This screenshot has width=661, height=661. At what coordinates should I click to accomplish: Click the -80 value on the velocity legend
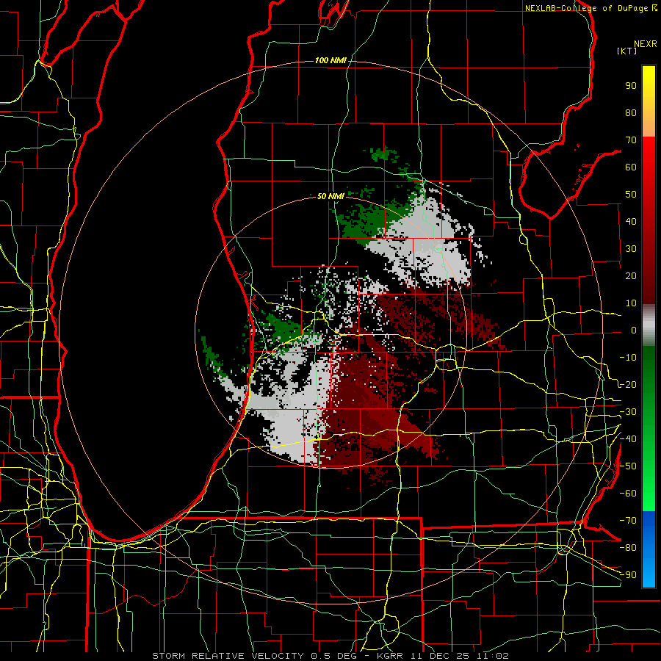(628, 548)
